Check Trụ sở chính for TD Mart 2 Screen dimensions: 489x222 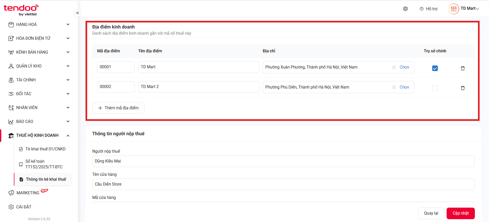435,88
